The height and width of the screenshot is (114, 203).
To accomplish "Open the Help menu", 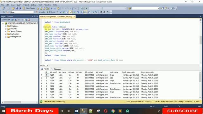I will [x=55, y=5].
